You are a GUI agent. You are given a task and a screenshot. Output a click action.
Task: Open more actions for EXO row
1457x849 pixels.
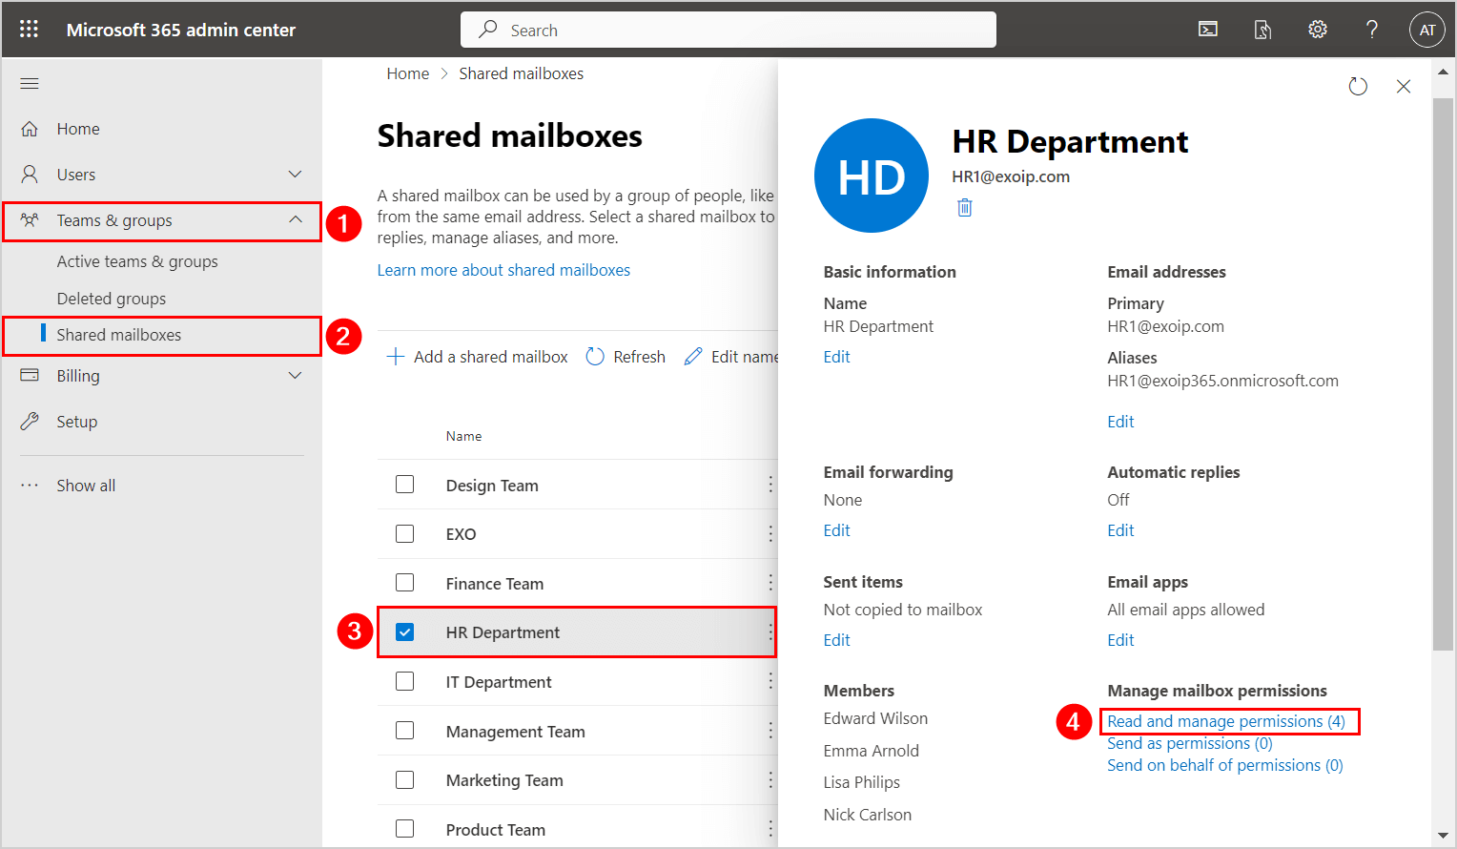click(770, 534)
